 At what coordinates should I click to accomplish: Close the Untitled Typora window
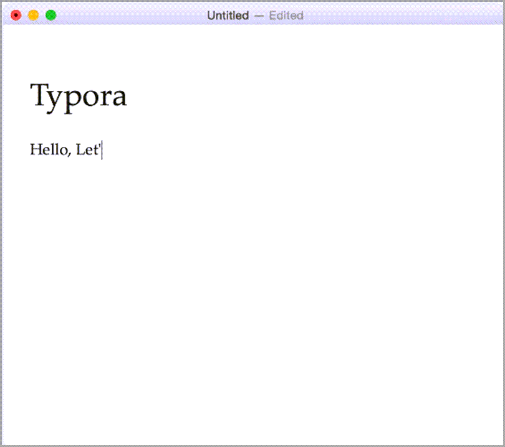click(16, 15)
